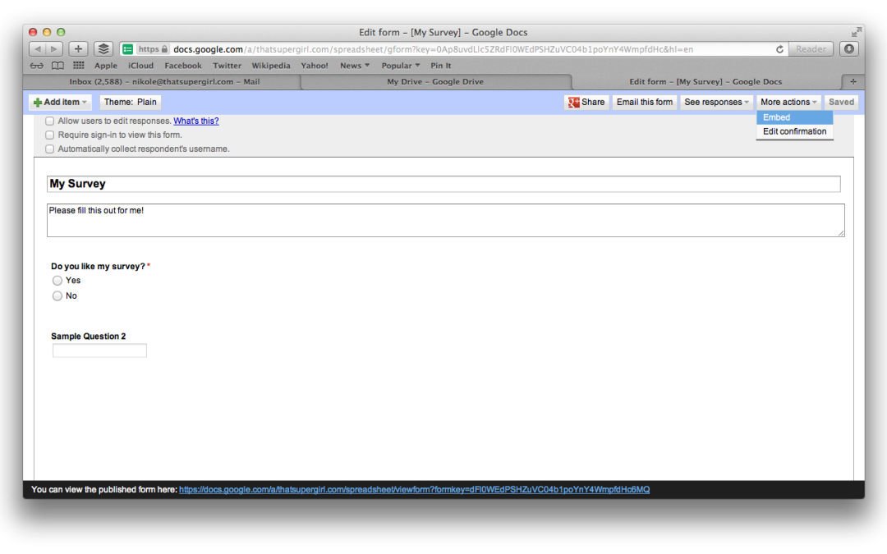Expand the News bookmarks folder
The width and height of the screenshot is (887, 554).
click(355, 66)
